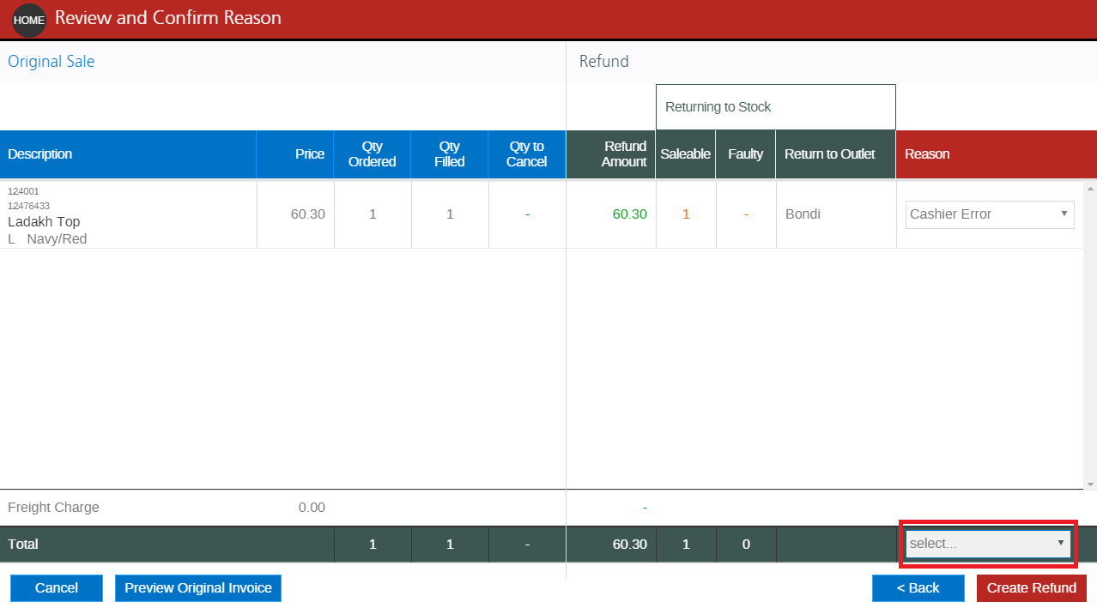Click the Cancel button
The height and width of the screenshot is (614, 1097).
[x=57, y=588]
